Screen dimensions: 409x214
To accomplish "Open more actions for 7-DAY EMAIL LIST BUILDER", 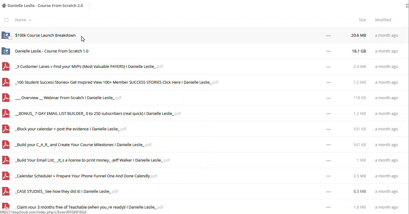I will [x=328, y=114].
